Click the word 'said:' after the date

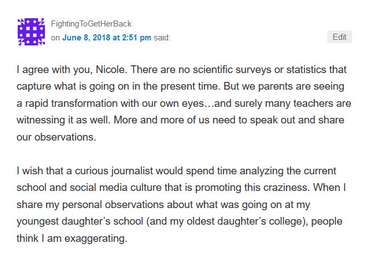coord(162,38)
